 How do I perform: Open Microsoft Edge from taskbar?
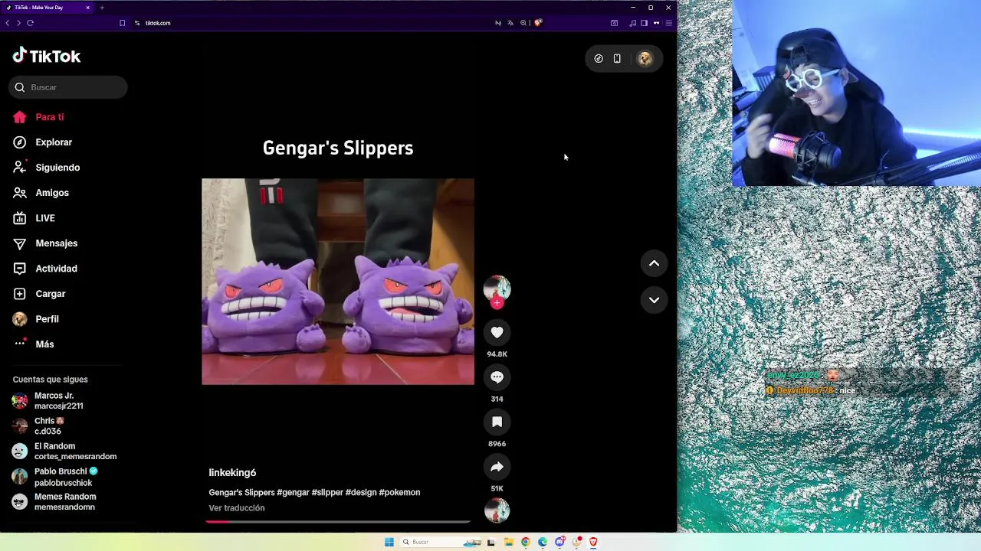[x=543, y=542]
